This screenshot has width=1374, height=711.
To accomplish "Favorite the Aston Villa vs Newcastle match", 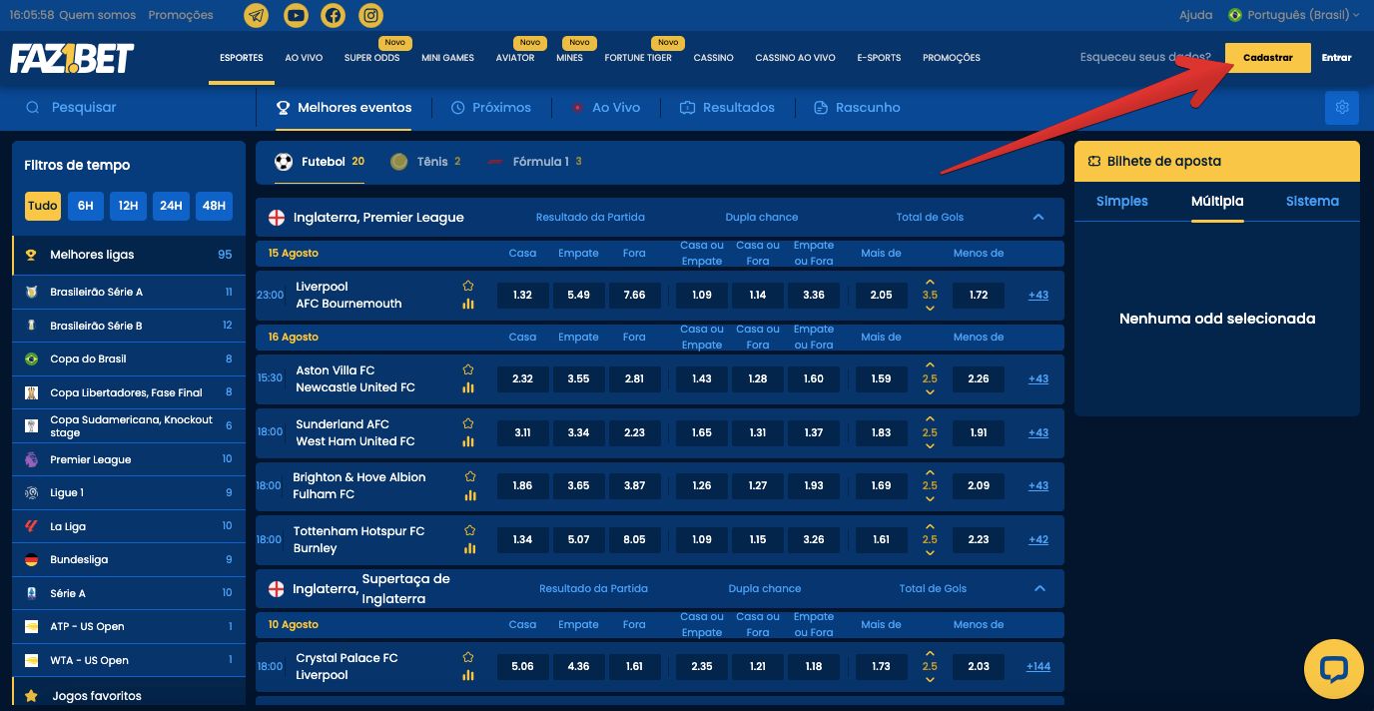I will 468,369.
